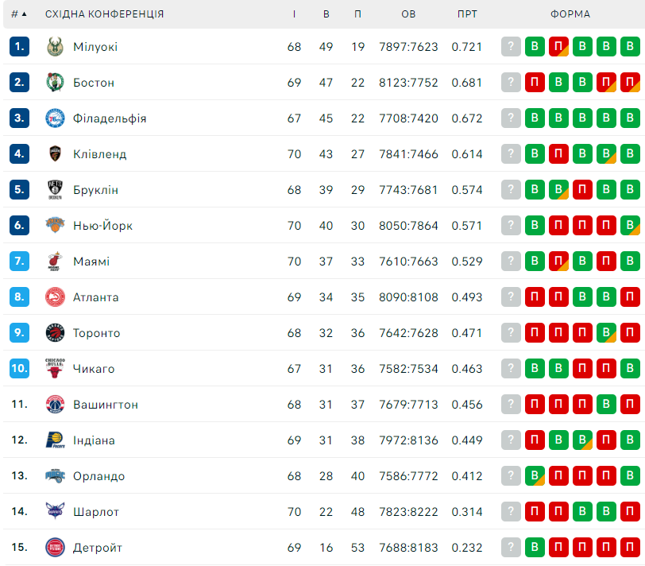
Task: Click the Індіана rank number 12
Action: tap(19, 440)
